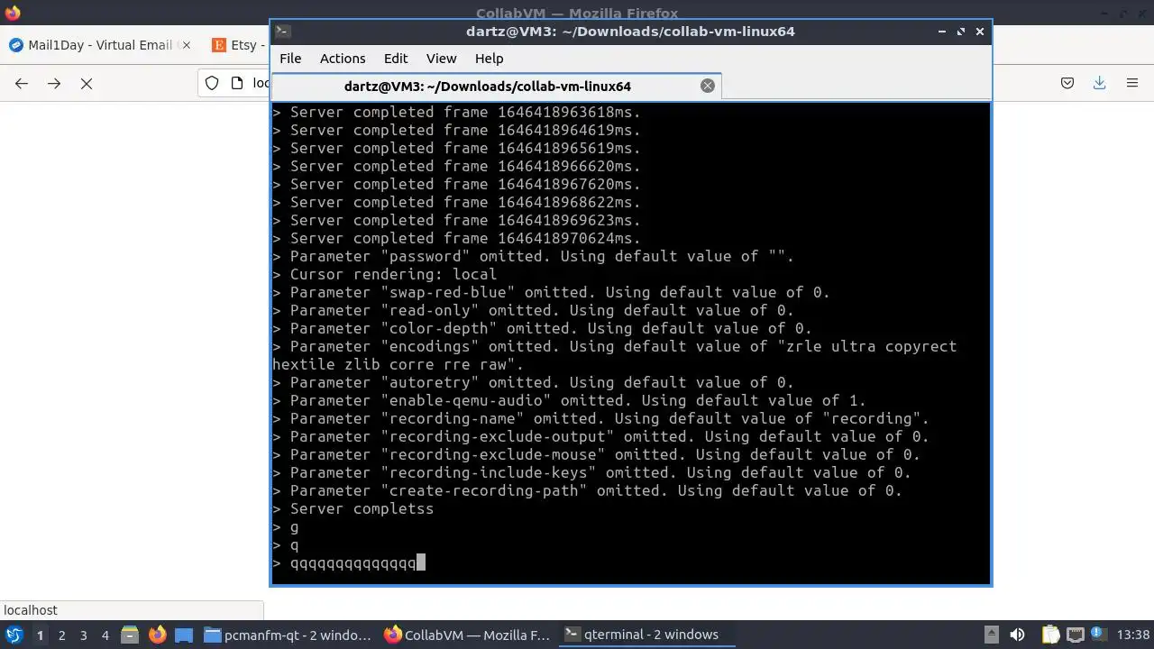This screenshot has width=1154, height=649.
Task: Launch file manager from taskbar quick-launch
Action: tap(129, 635)
